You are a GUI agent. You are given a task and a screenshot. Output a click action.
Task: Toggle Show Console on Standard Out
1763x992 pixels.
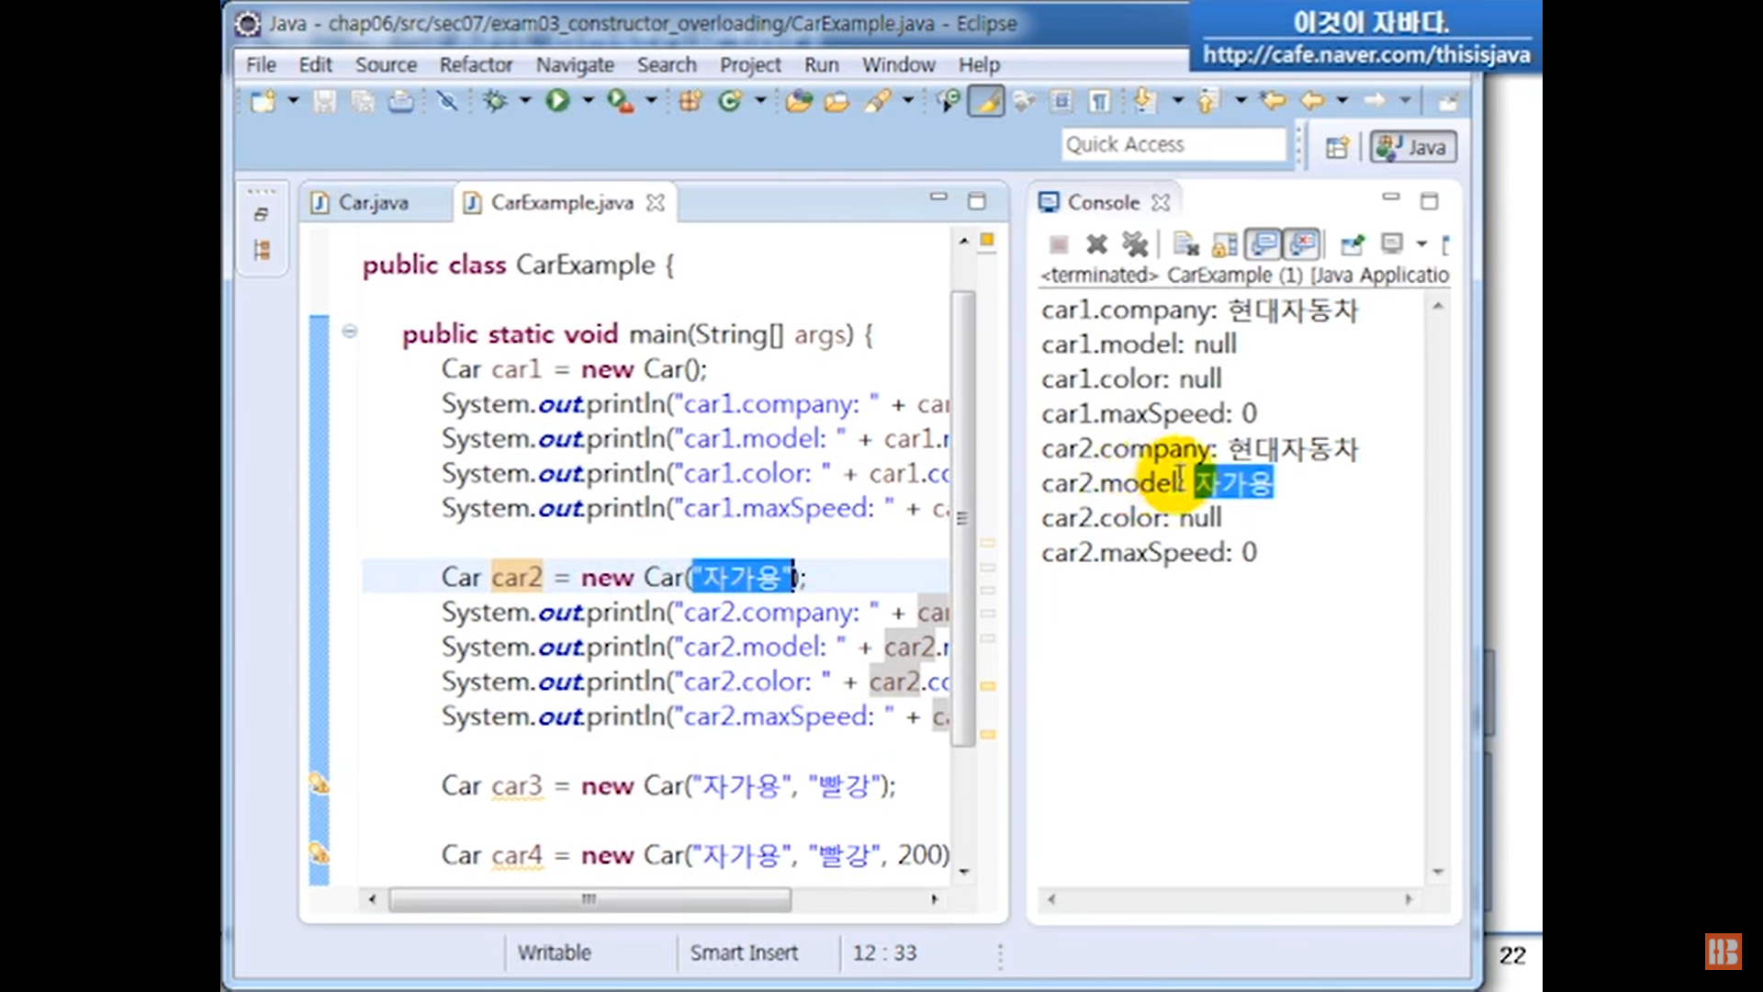click(1263, 244)
